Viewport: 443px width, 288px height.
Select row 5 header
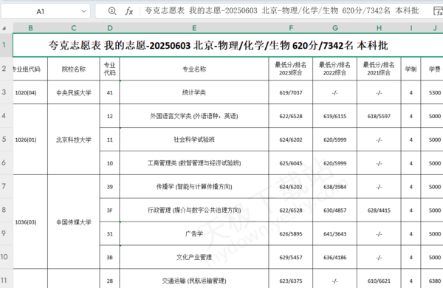click(x=6, y=139)
